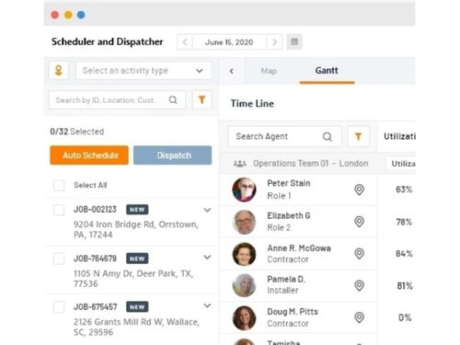Focus the Search by ID, Location field
The height and width of the screenshot is (345, 460).
click(x=117, y=100)
